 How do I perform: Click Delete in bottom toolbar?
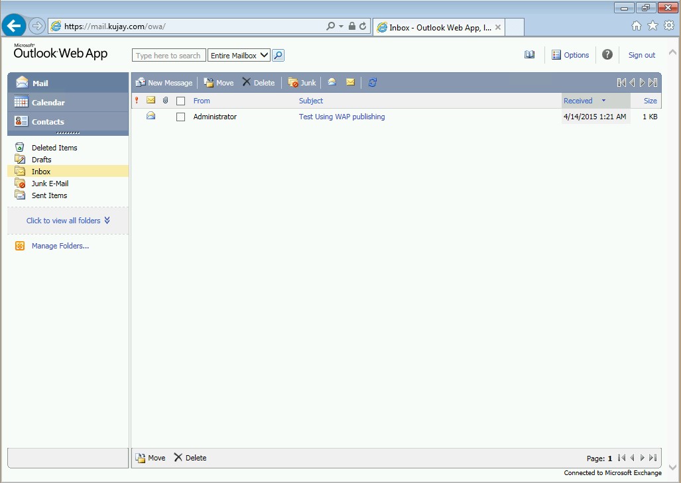click(x=190, y=458)
